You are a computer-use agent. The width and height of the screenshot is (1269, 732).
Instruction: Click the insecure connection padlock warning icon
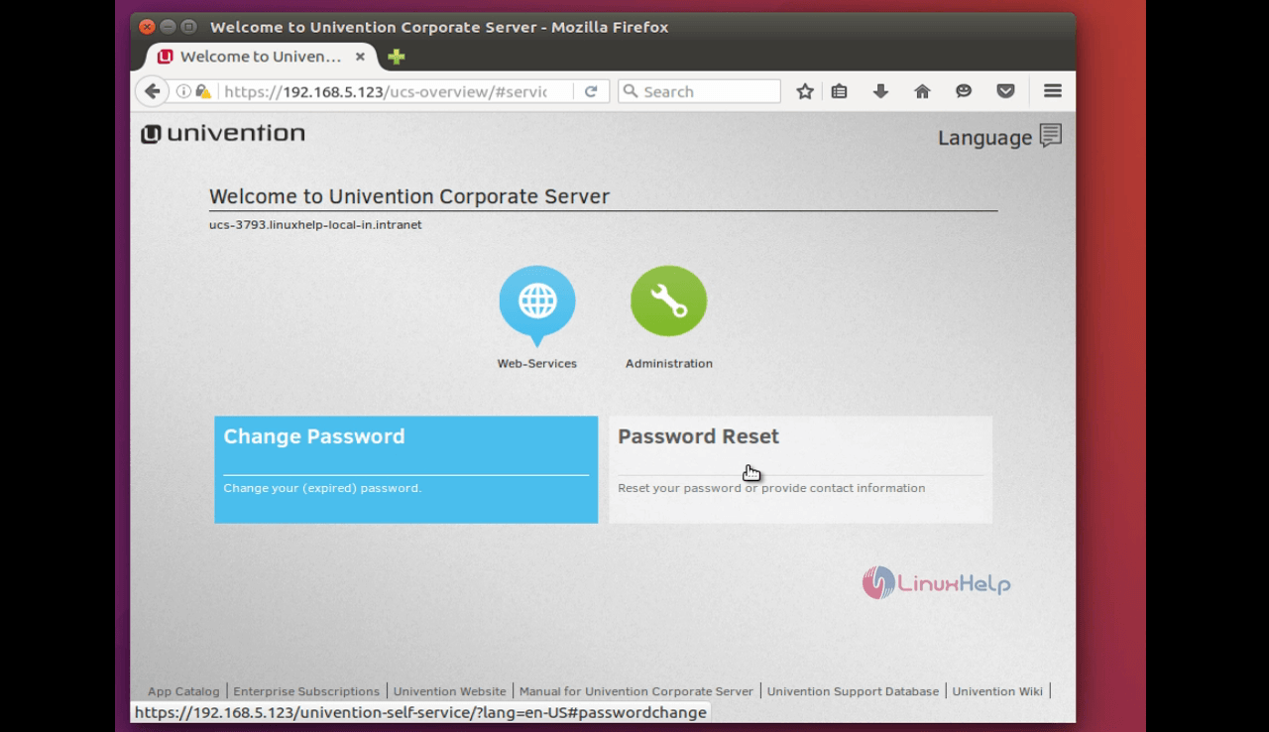(203, 91)
